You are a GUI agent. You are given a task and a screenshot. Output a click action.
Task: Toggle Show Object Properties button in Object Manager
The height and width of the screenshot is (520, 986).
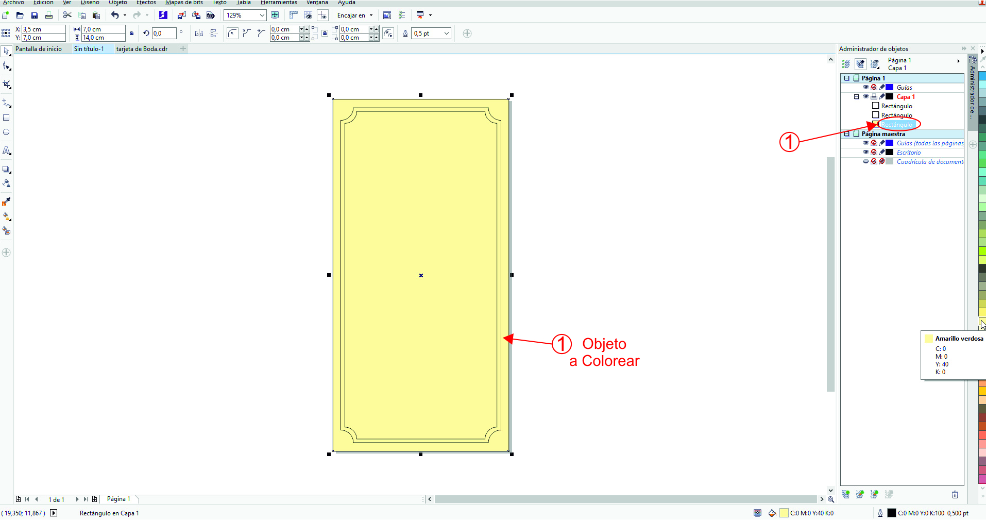point(846,64)
